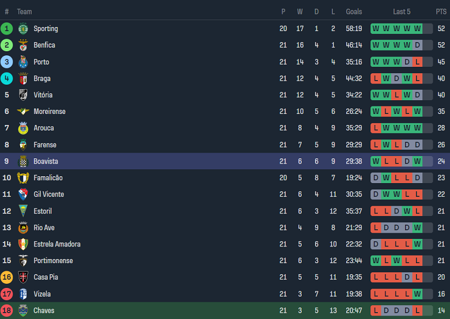
Task: Click the Gil Vicente club crest icon
Action: pos(23,195)
